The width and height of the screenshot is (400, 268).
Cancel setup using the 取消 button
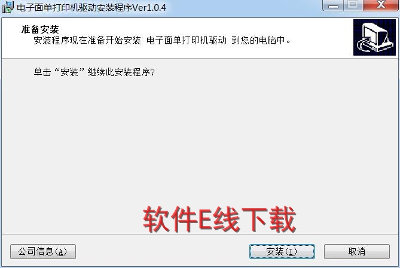(x=356, y=252)
